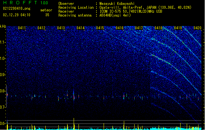Click the 0419 time marker

pos(178,28)
